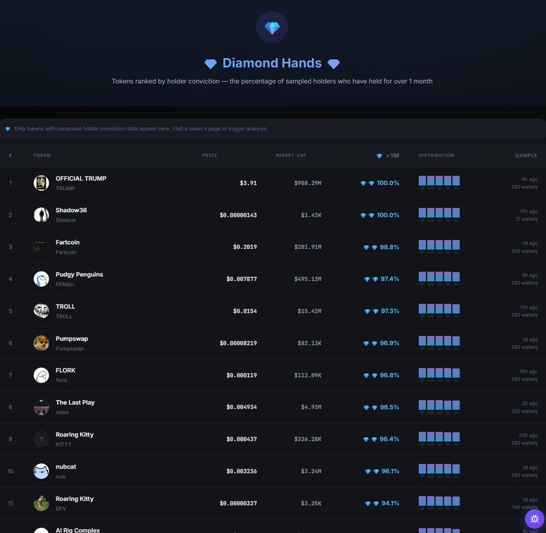Click the SAMPLE column header
The height and width of the screenshot is (533, 546).
click(x=526, y=156)
